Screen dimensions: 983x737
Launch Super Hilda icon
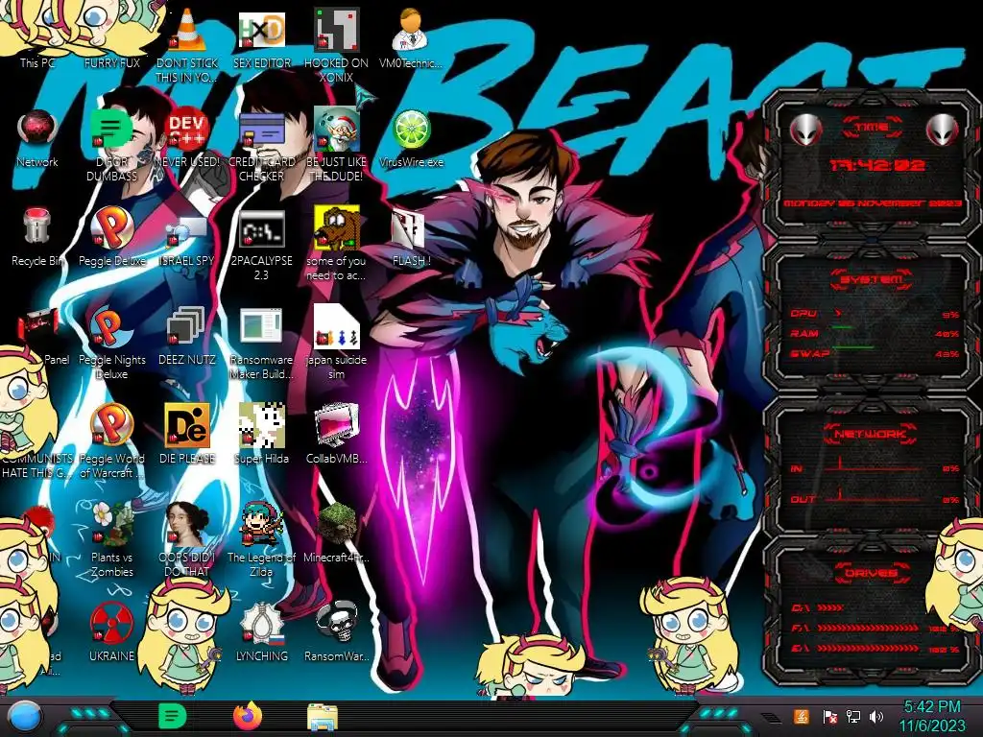(x=261, y=425)
